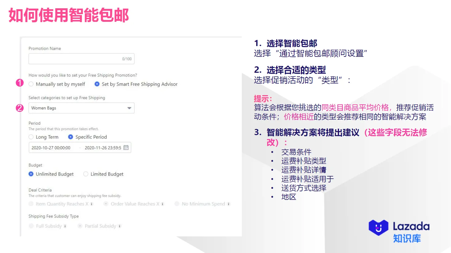Open the Women Bags category dropdown
Screen dimensions: 451x253
81,108
